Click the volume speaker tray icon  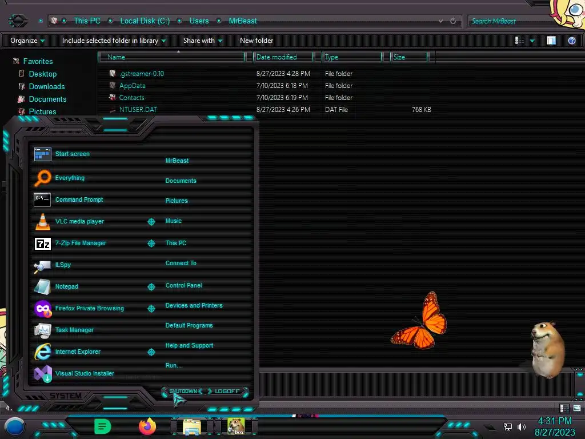[522, 426]
